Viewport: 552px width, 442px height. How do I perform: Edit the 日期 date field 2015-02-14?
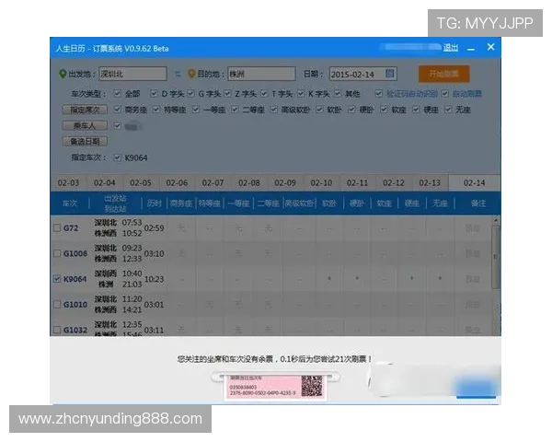tap(363, 74)
